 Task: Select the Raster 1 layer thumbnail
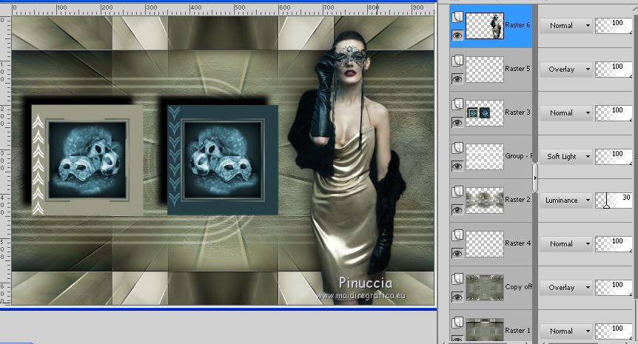[484, 330]
